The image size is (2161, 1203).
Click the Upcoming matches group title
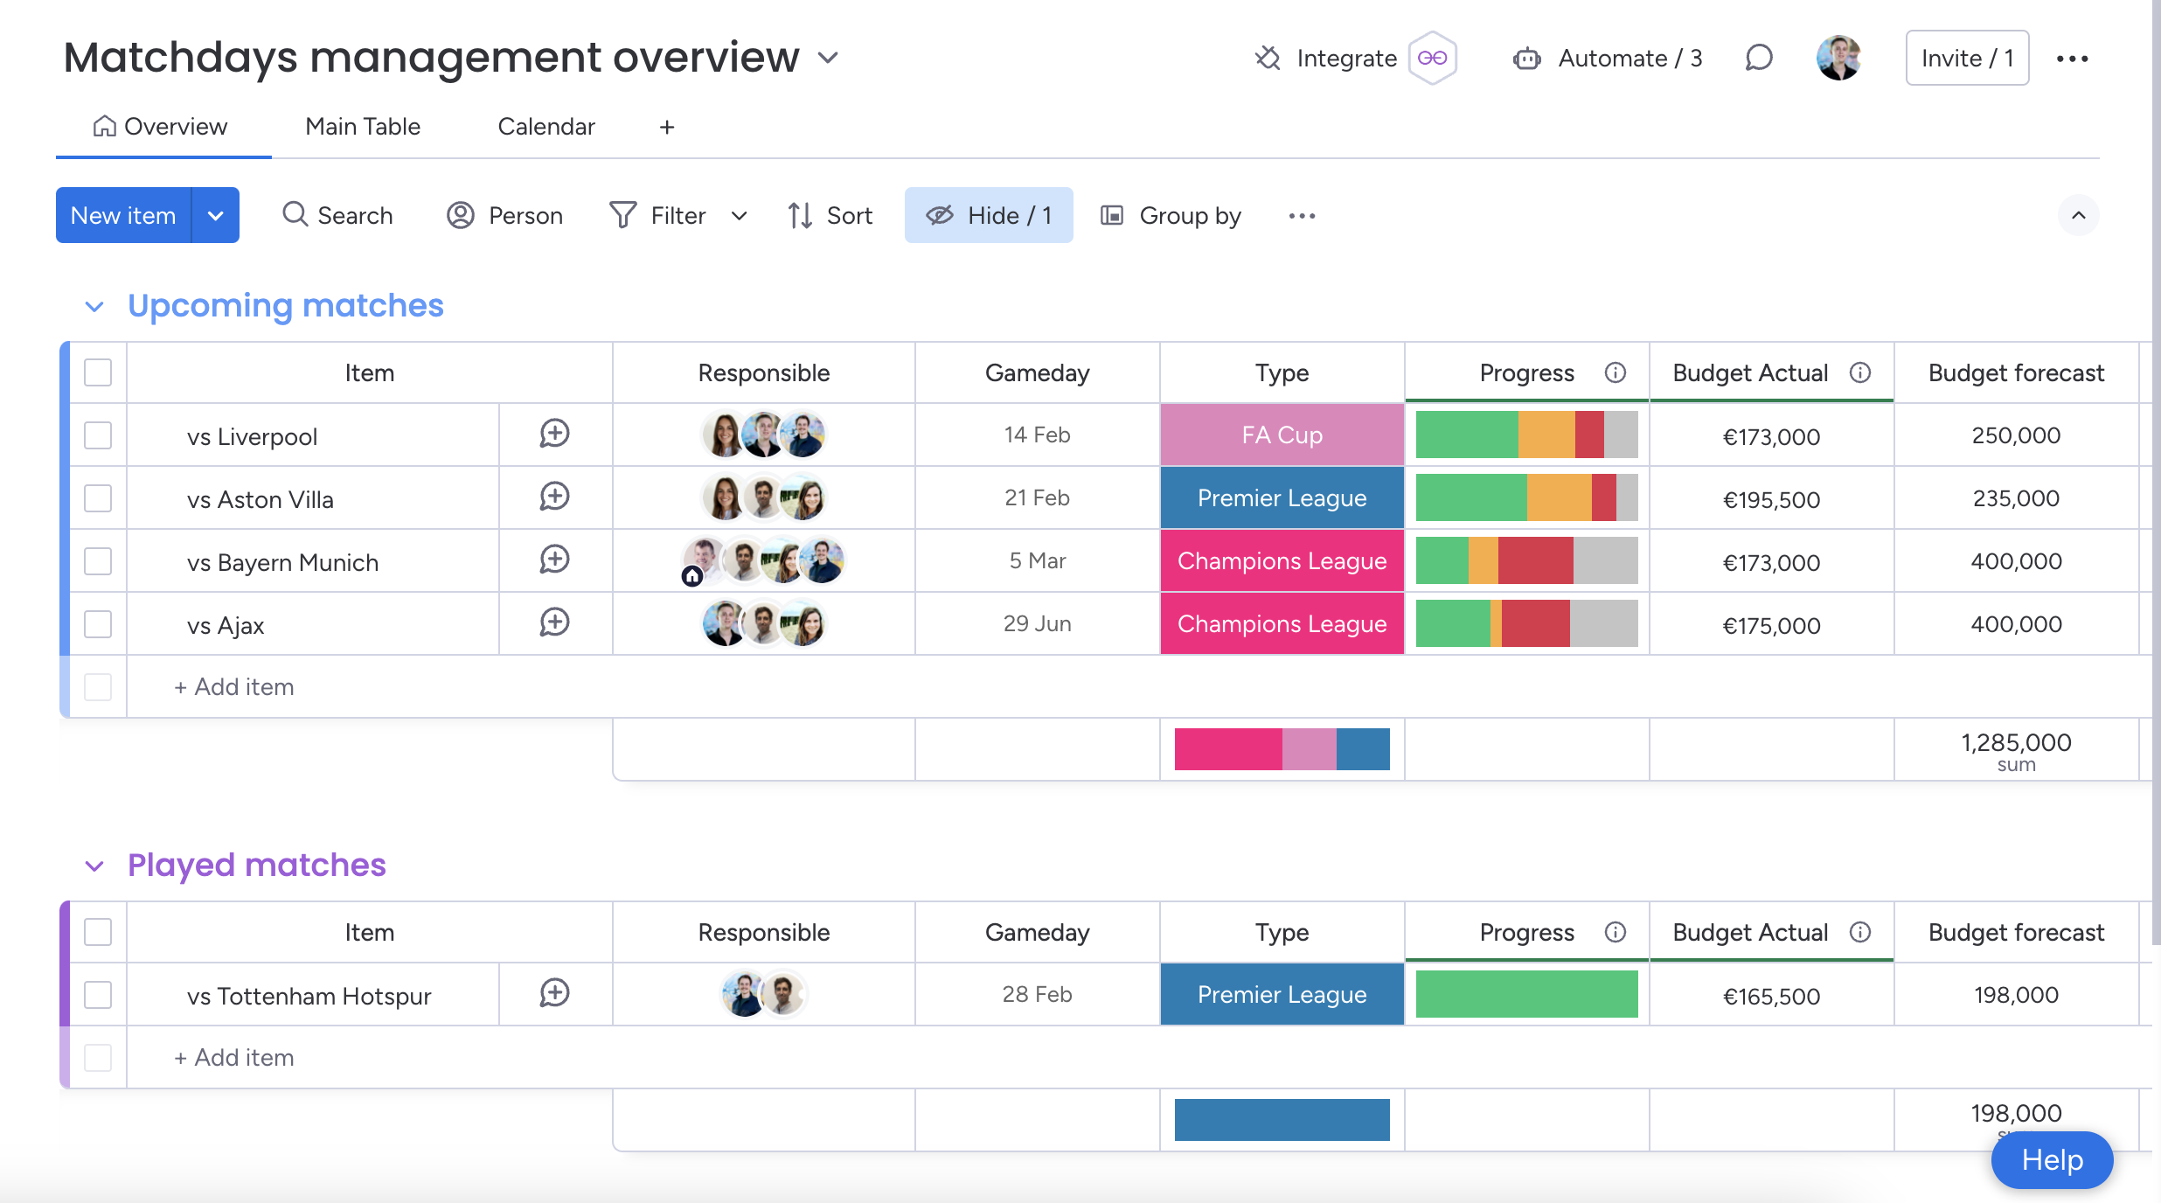(x=286, y=305)
